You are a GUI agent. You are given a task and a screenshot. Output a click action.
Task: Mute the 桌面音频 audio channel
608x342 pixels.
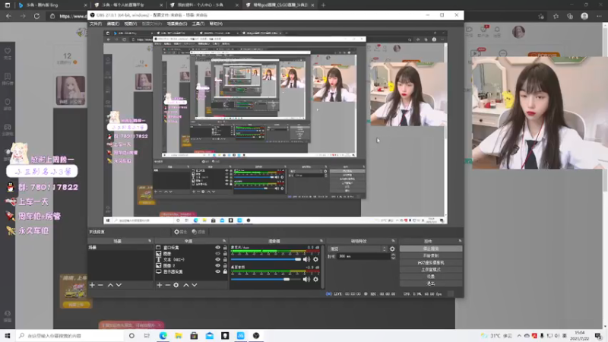click(x=306, y=279)
